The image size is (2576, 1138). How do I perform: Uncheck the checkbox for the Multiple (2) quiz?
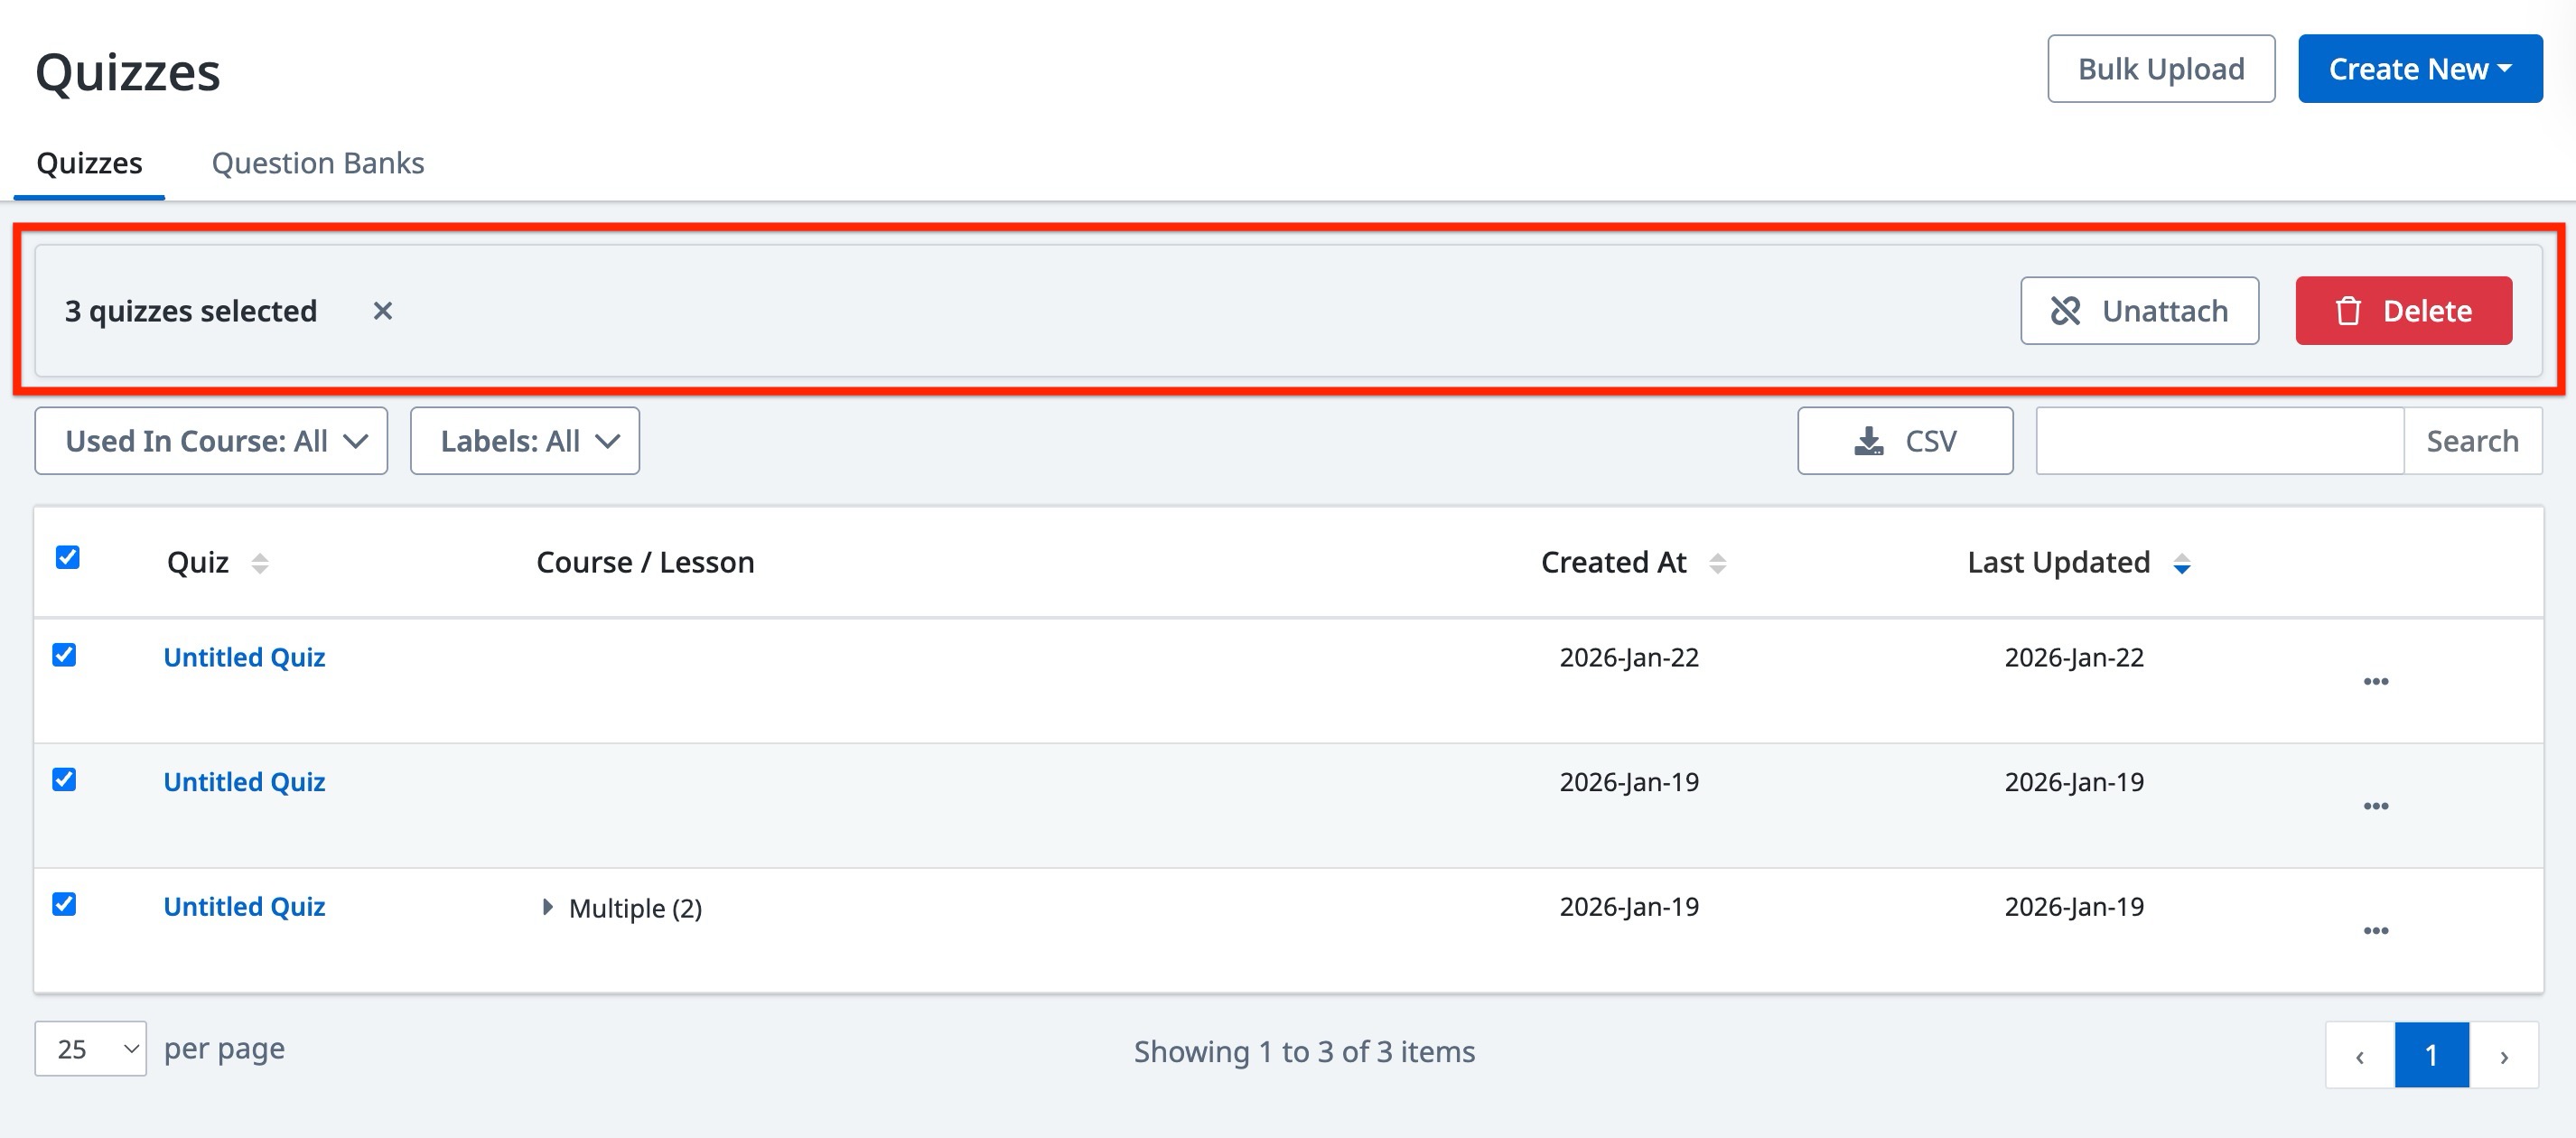click(65, 904)
